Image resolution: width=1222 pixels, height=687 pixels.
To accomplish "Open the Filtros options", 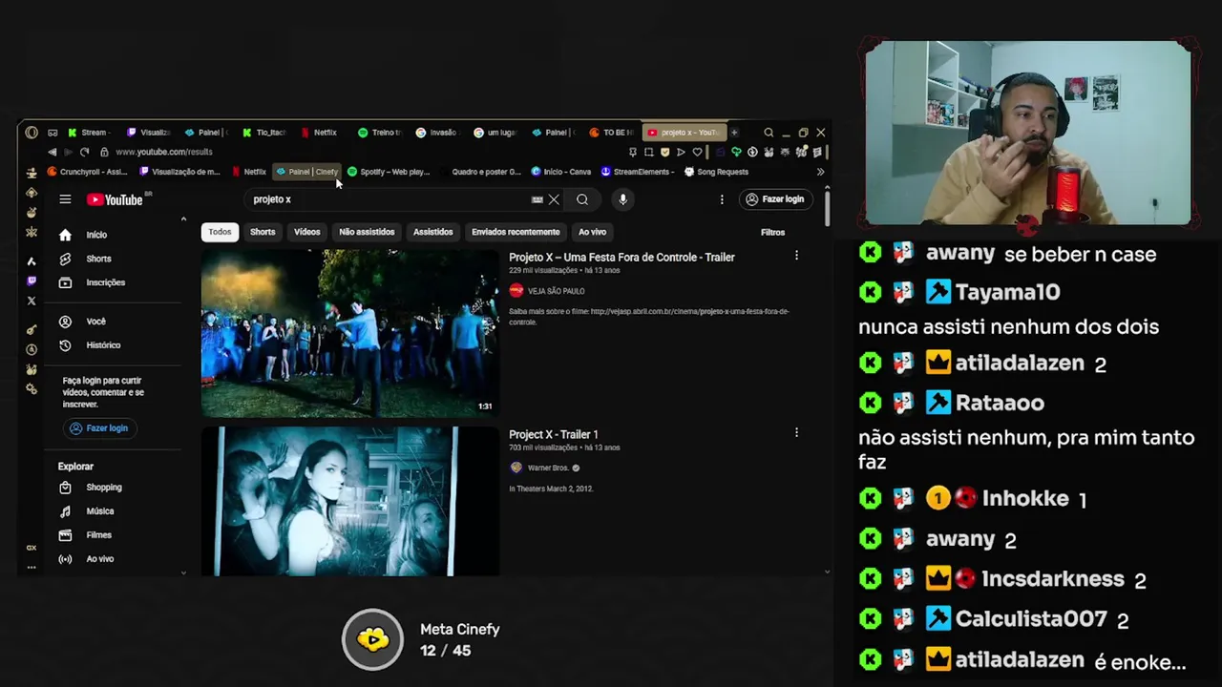I will point(772,232).
